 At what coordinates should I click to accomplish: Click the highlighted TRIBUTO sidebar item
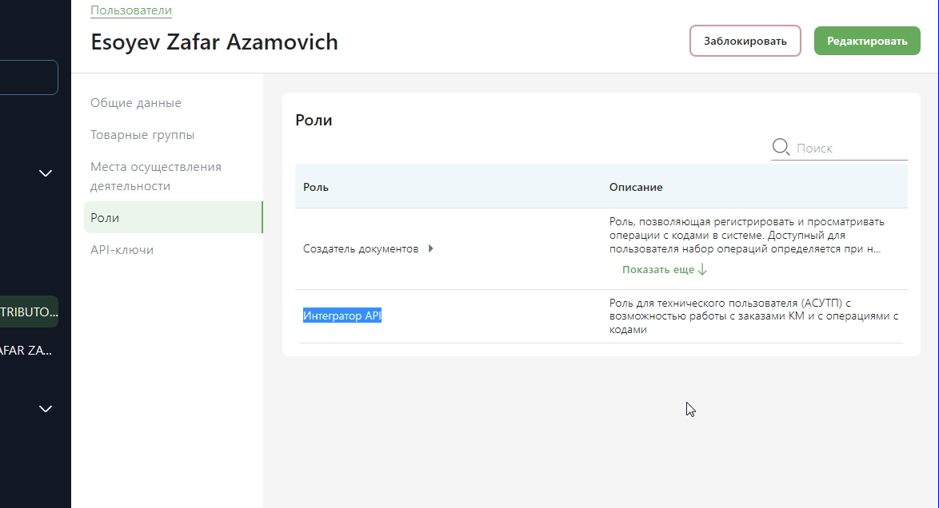29,312
